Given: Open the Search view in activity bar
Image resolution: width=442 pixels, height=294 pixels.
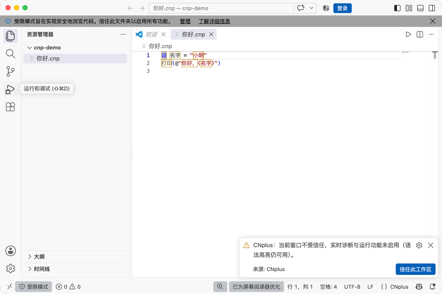Looking at the screenshot, I should click(10, 54).
